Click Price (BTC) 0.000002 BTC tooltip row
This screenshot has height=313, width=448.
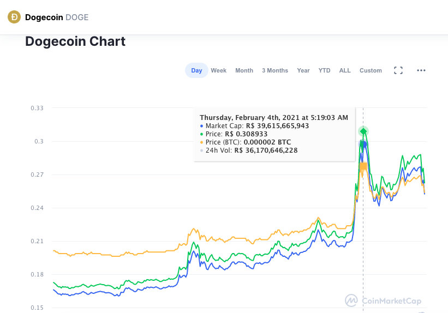[x=246, y=142]
